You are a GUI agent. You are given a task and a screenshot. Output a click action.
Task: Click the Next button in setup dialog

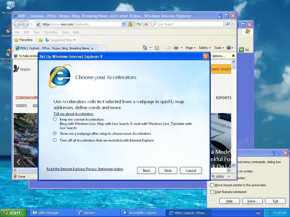click(168, 170)
